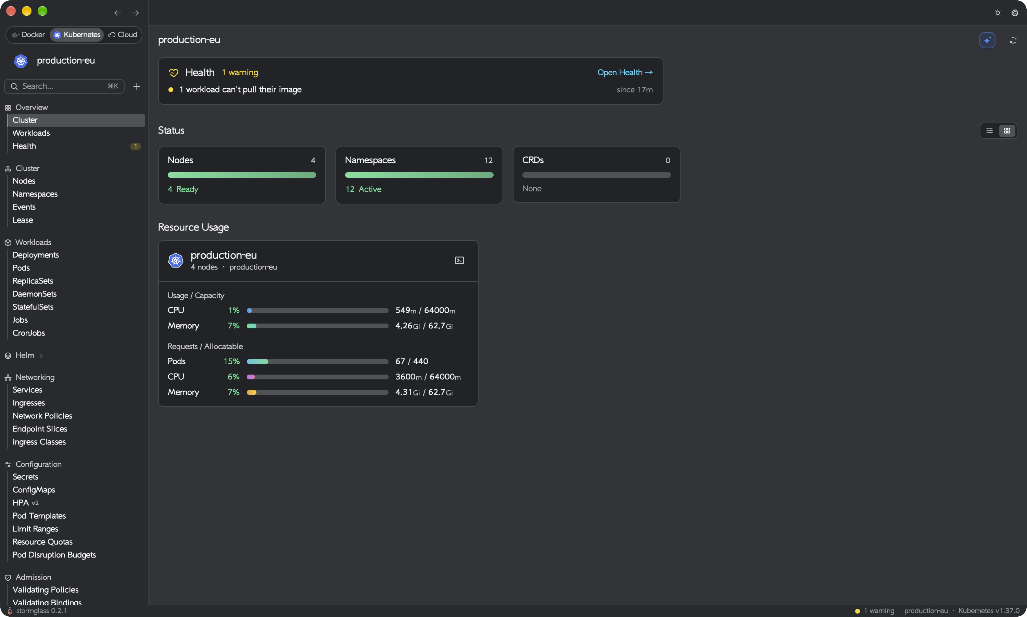Switch Status to grid view
Image resolution: width=1027 pixels, height=617 pixels.
tap(1007, 130)
